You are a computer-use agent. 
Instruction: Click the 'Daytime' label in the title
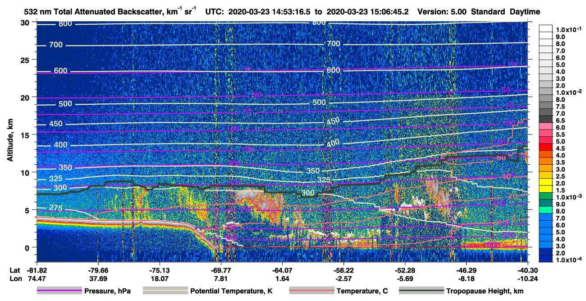(525, 12)
